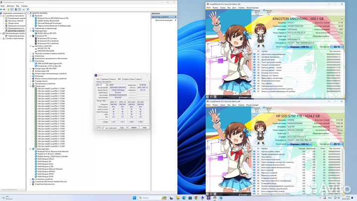Switch to Graphics tab in CPU-Z
The image size is (357, 201).
tap(126, 79)
